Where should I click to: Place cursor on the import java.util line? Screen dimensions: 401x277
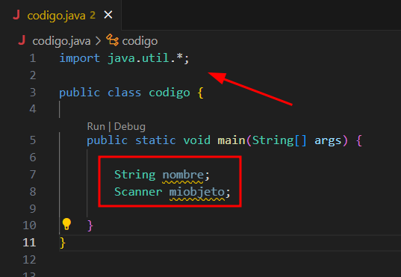[x=124, y=58]
